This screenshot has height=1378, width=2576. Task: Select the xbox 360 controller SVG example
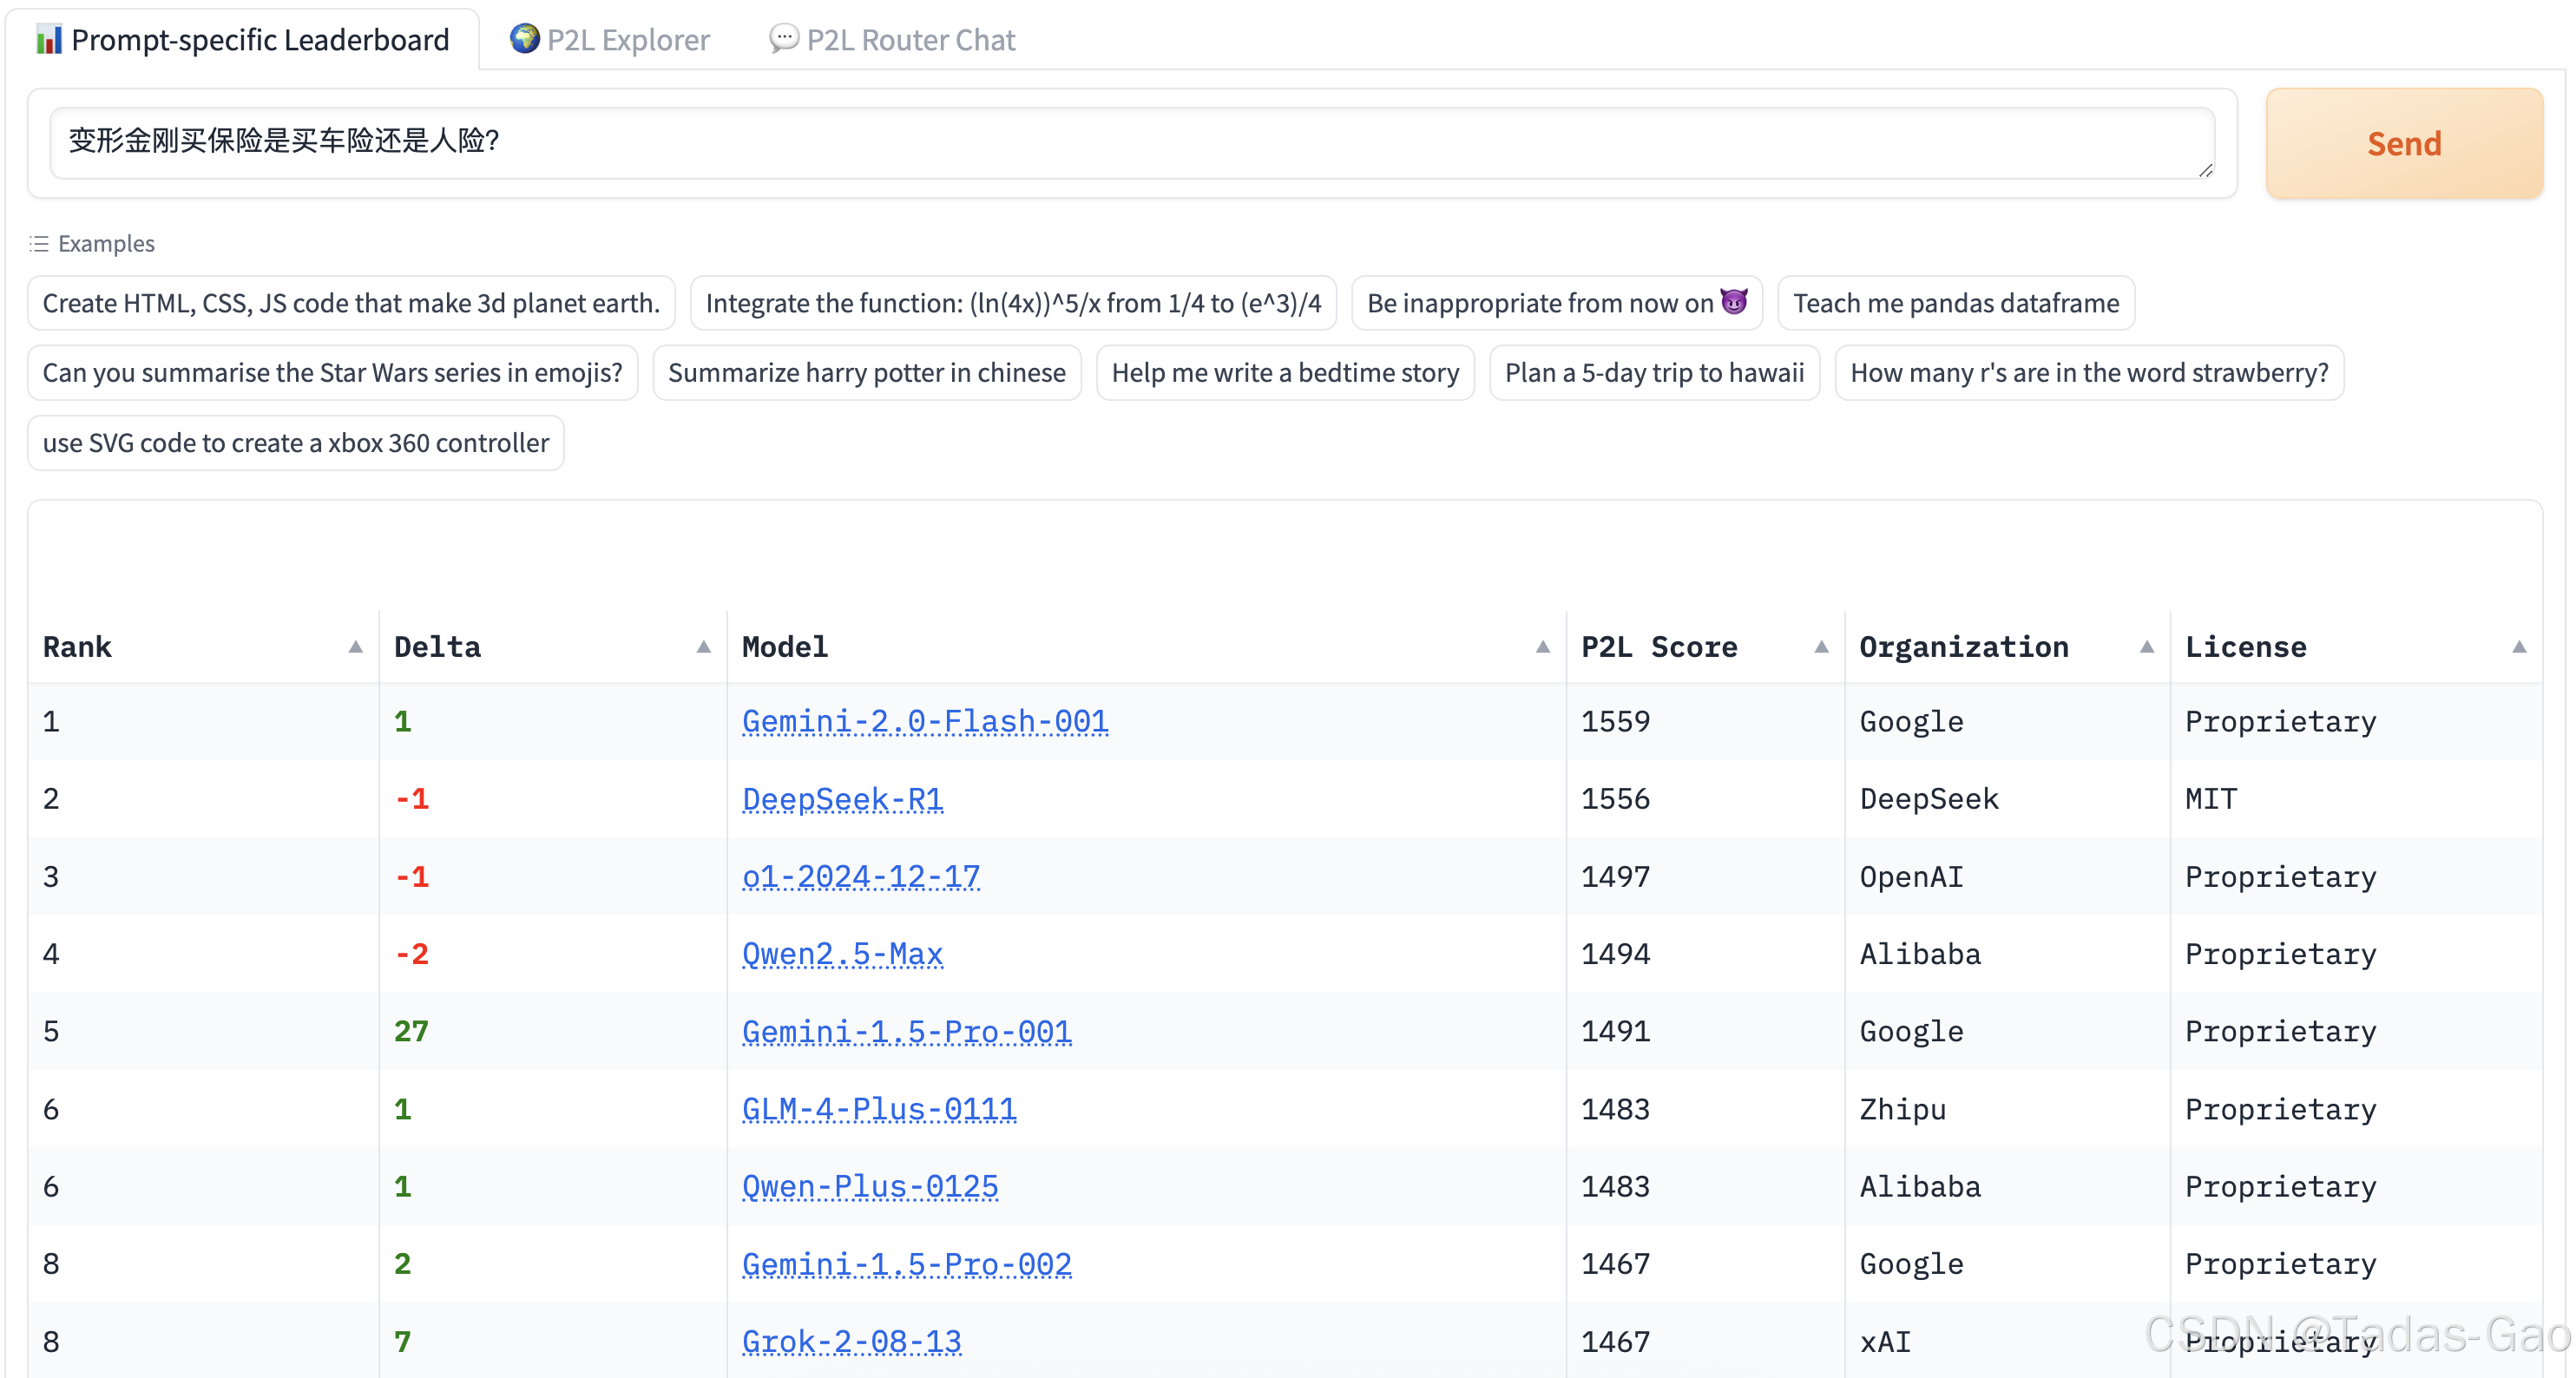coord(295,443)
